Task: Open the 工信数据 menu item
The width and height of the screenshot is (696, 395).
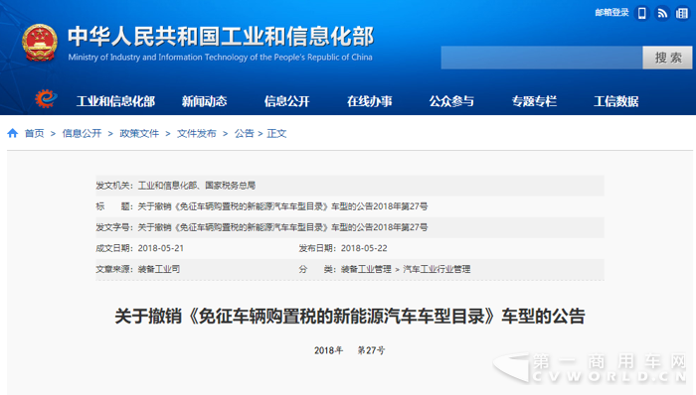Action: (x=616, y=101)
